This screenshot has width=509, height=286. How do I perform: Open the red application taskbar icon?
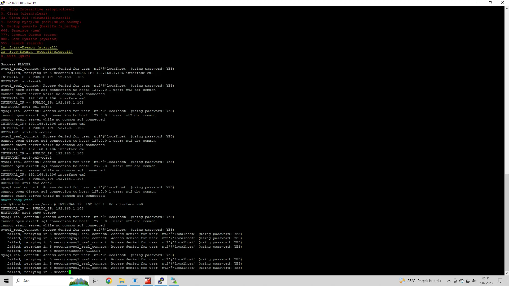click(148, 281)
